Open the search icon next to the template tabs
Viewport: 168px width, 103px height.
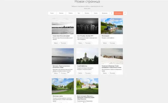pyautogui.click(x=125, y=13)
